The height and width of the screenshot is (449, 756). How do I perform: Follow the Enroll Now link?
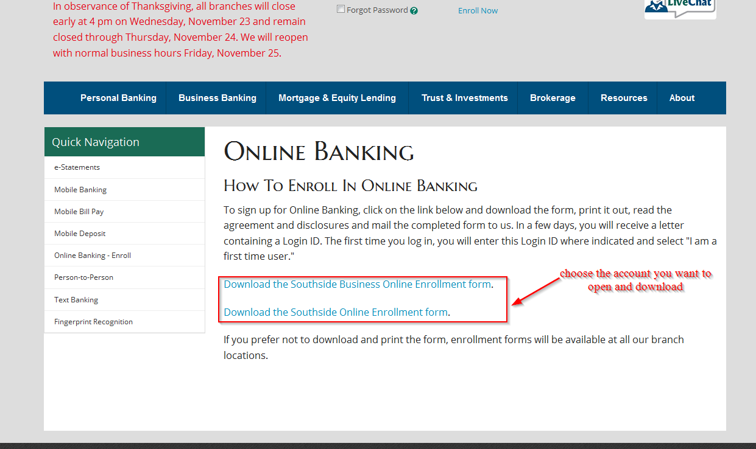click(478, 10)
